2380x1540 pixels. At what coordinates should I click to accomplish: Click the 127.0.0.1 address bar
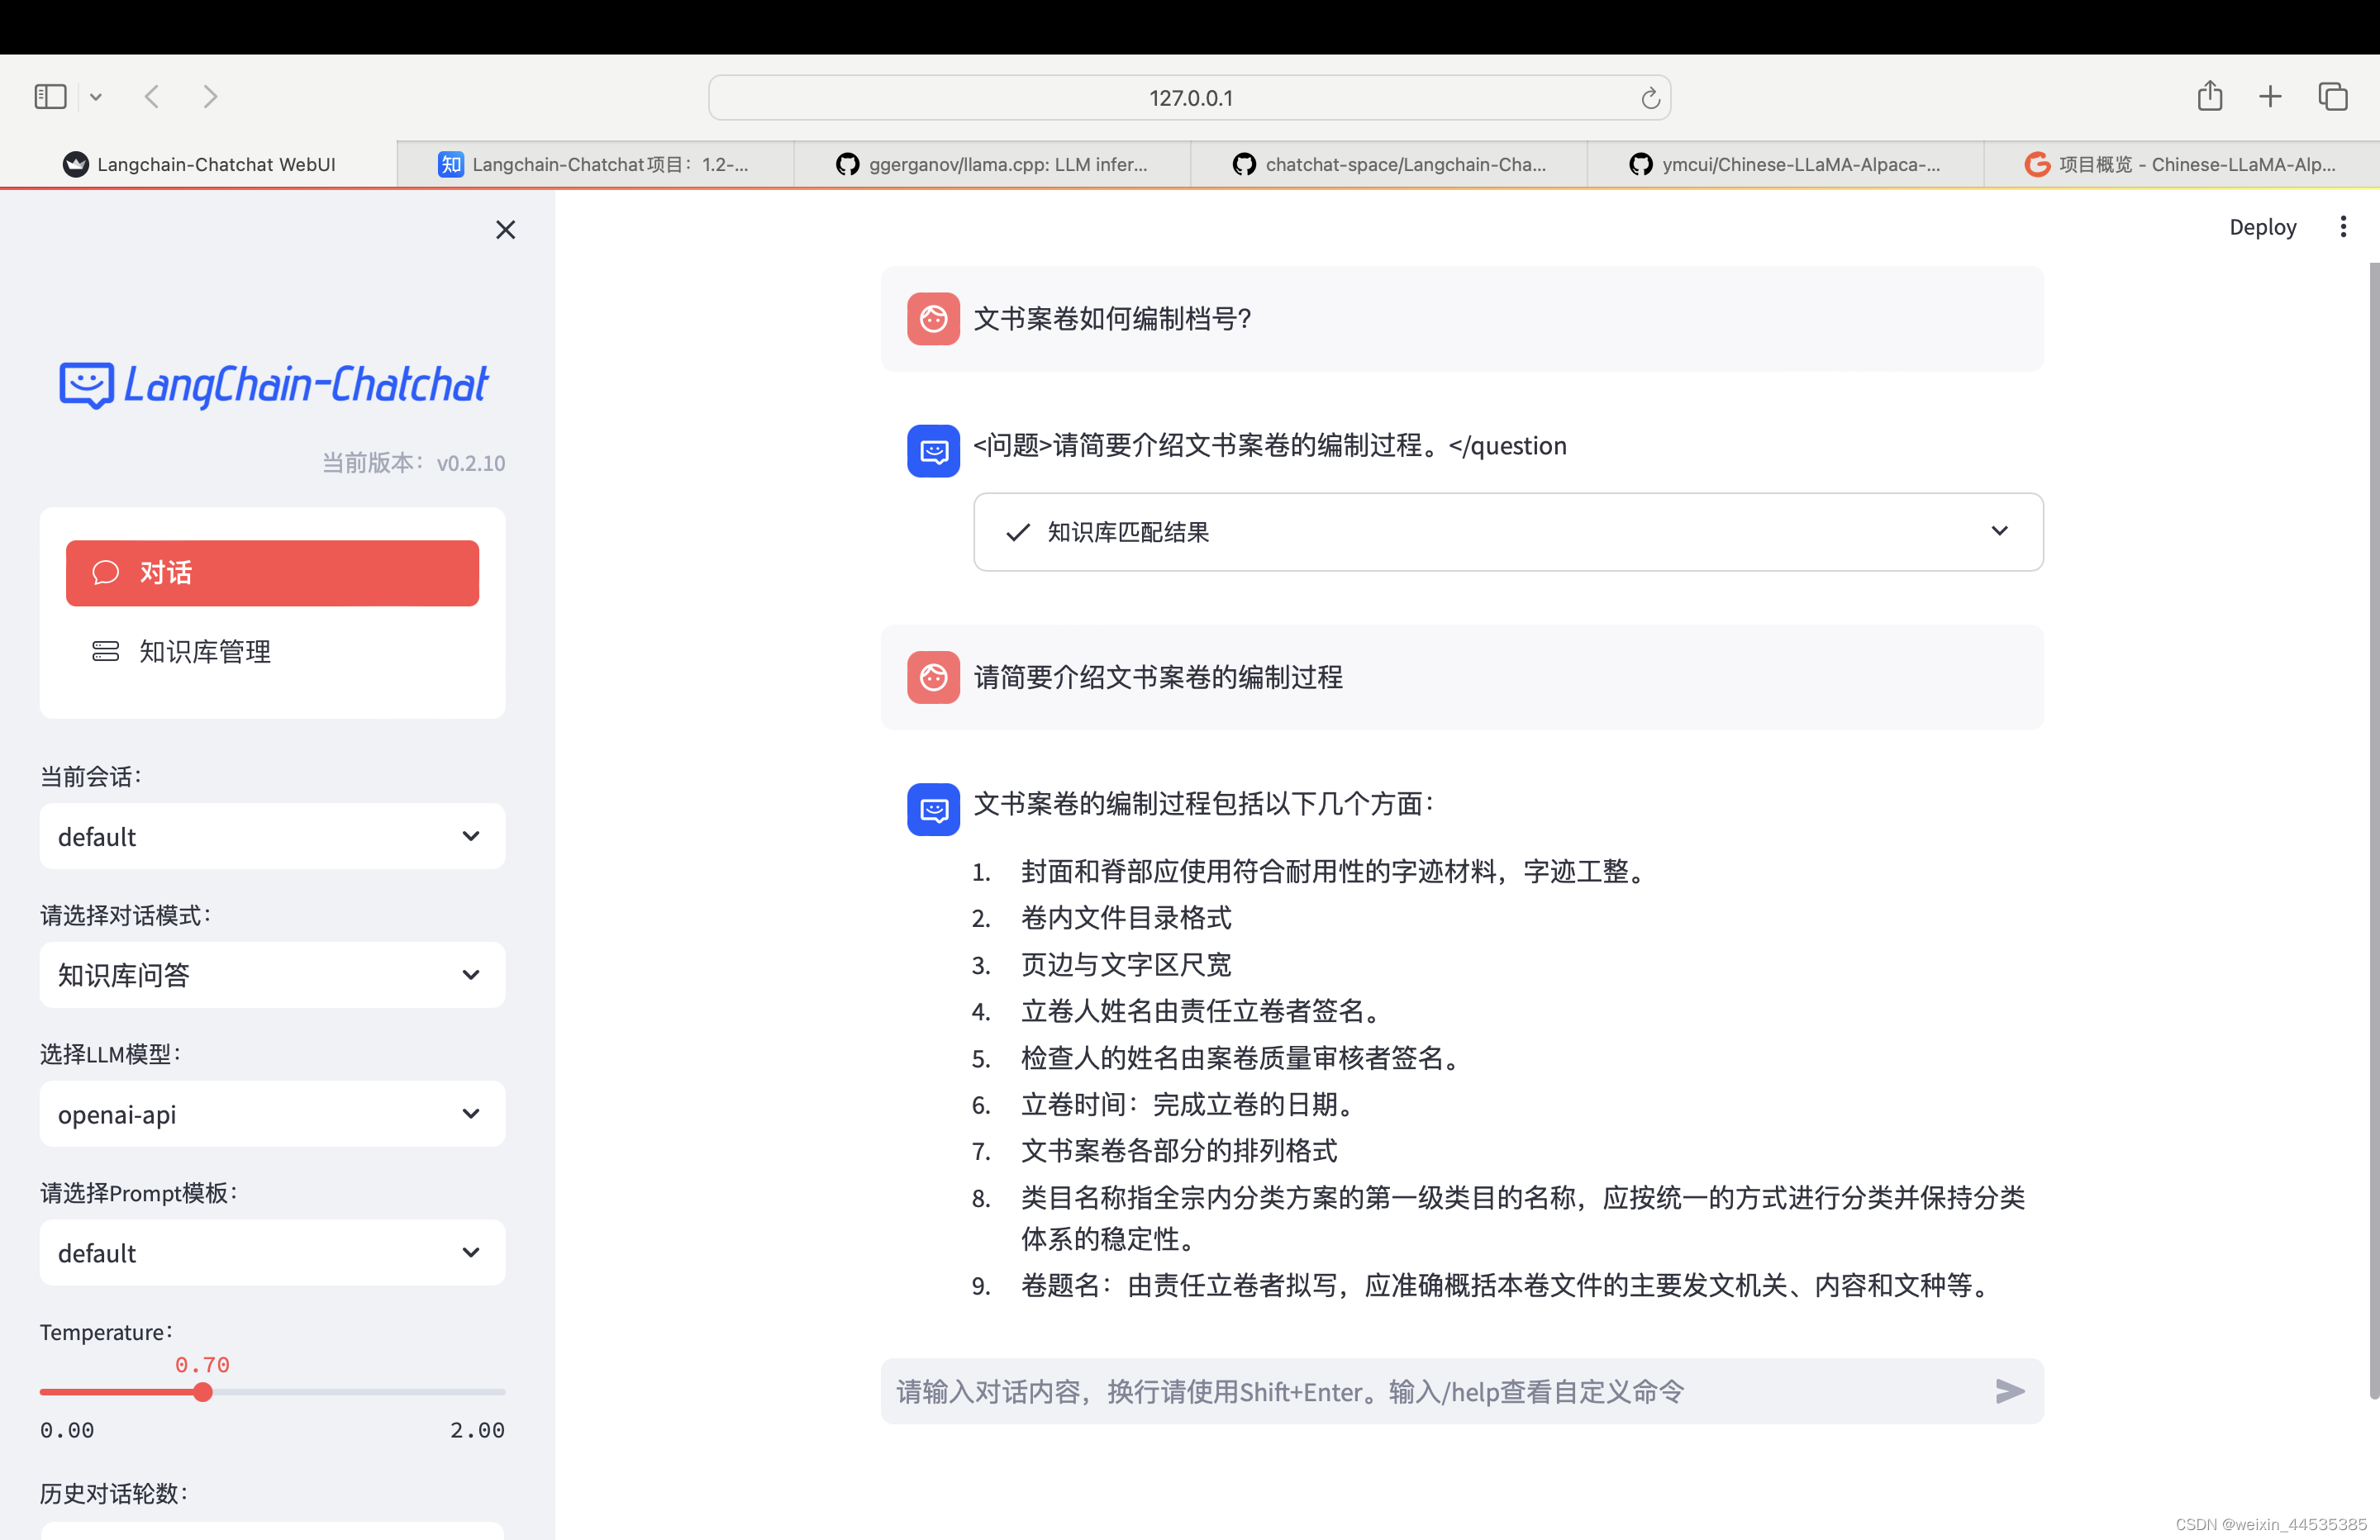pyautogui.click(x=1189, y=98)
